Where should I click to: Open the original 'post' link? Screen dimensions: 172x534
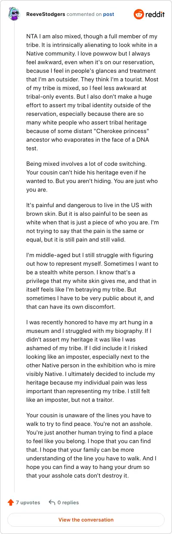pos(109,14)
